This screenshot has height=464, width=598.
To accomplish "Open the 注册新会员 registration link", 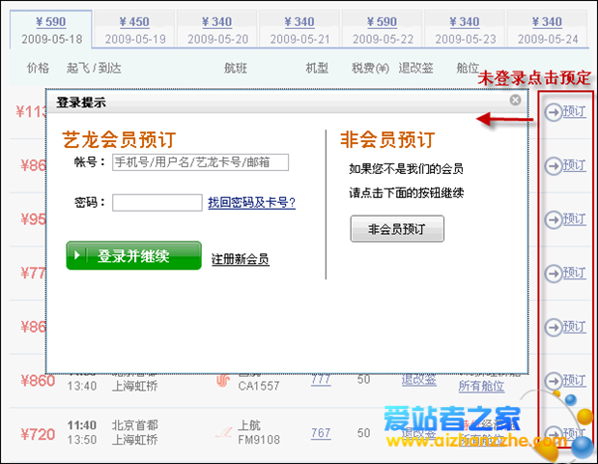I will (241, 259).
